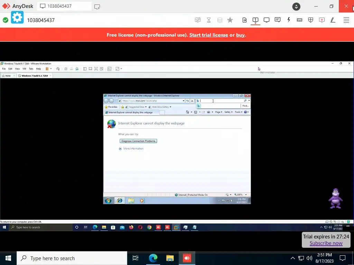Click the AnyDesk settings gear icon
Viewport: 354px width, 265px height.
[17, 17]
